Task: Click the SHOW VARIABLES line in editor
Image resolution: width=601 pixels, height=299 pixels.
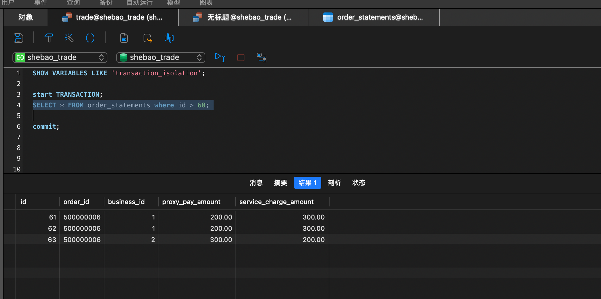Action: tap(119, 73)
